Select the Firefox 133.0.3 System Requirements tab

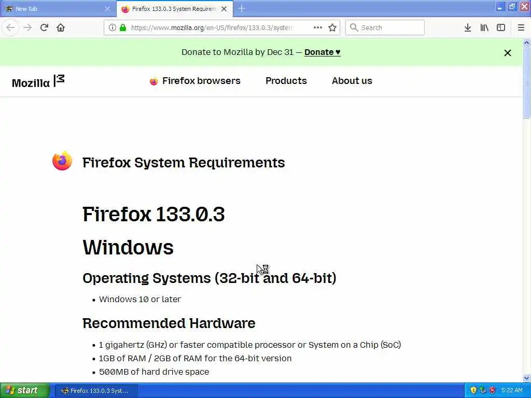click(175, 9)
